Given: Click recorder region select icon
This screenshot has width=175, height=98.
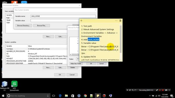Looking at the screenshot, I should 135,90.
